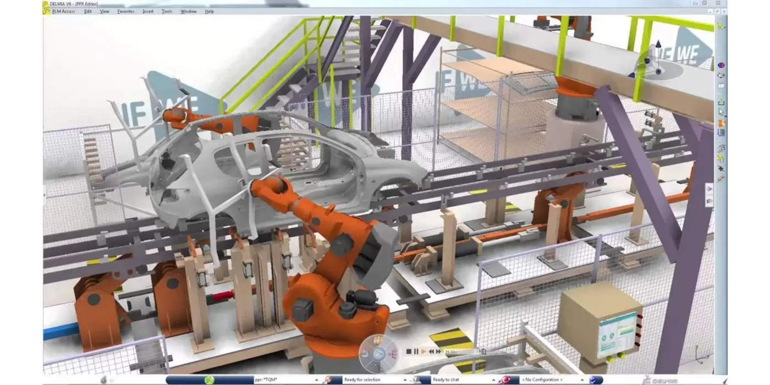Select the arrow cursor tool in right toolbar

point(721,112)
